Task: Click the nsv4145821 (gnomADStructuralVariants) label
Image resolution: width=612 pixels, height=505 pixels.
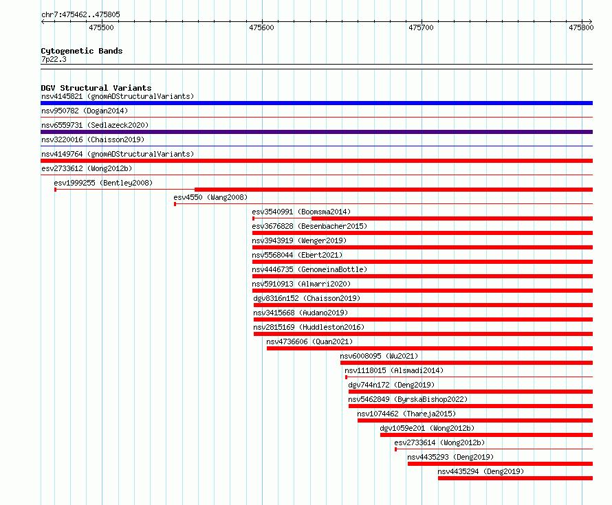Action: pos(118,96)
